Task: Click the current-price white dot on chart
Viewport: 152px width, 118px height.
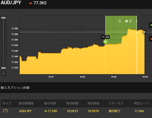Action: tap(144, 32)
